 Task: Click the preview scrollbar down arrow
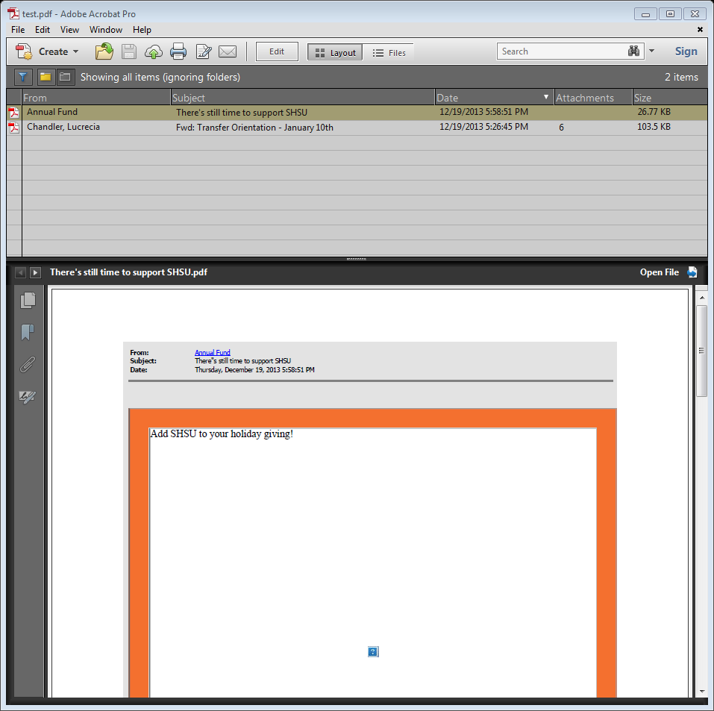pos(702,692)
